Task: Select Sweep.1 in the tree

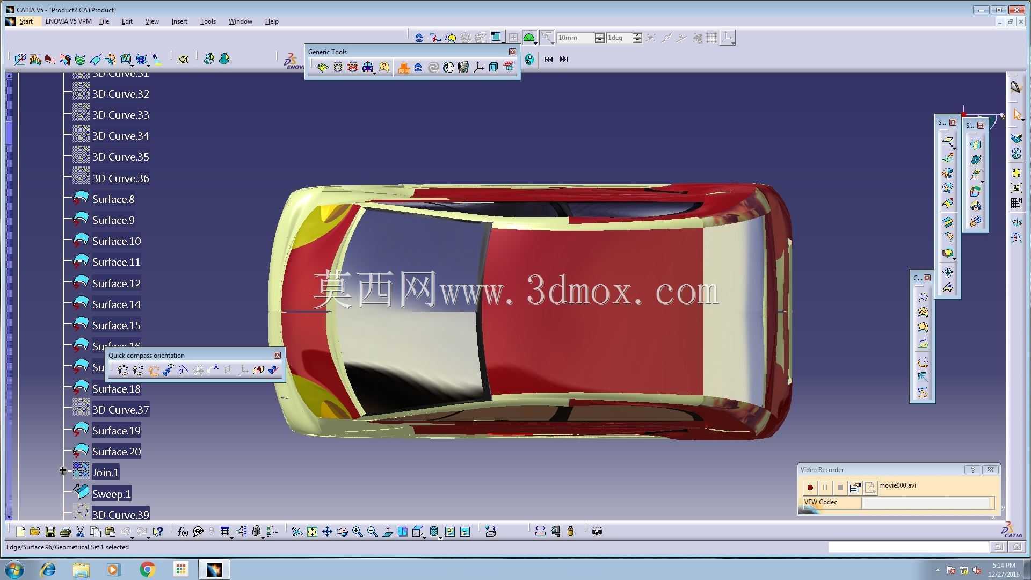Action: pyautogui.click(x=111, y=494)
